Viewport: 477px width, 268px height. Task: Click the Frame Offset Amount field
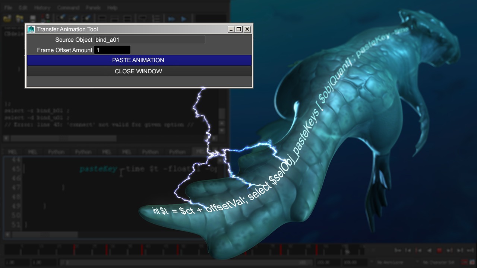pyautogui.click(x=112, y=50)
